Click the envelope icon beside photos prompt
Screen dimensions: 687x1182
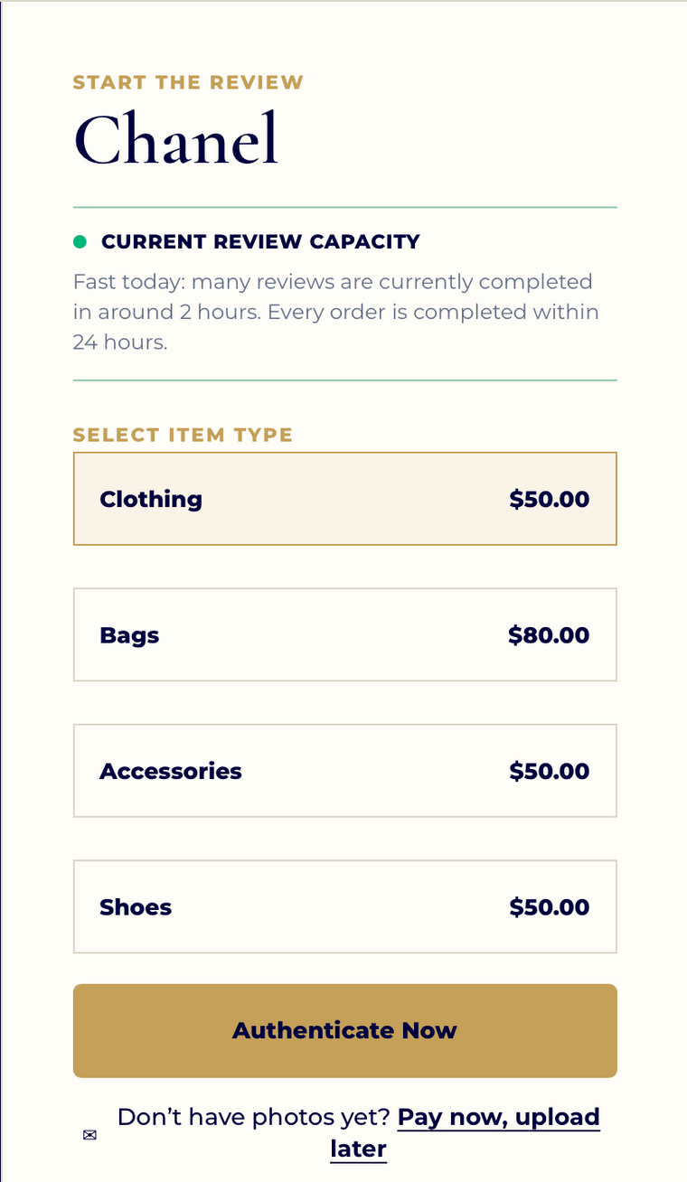click(89, 1135)
